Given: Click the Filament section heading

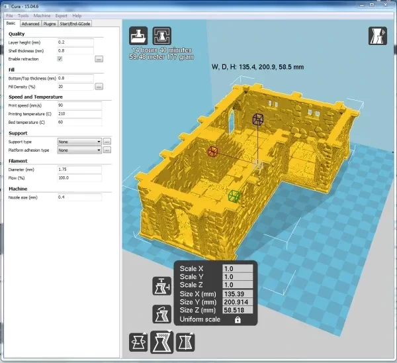Looking at the screenshot, I should pos(18,161).
